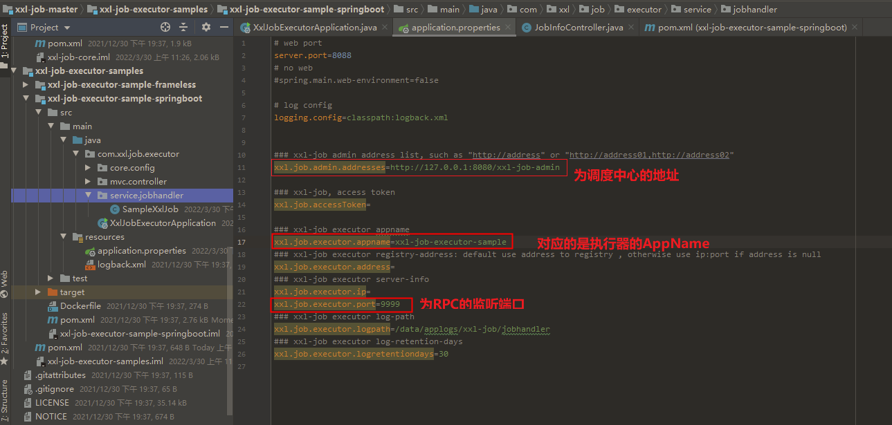The height and width of the screenshot is (425, 892).
Task: Close the JobInfoController.java tab
Action: tap(630, 28)
